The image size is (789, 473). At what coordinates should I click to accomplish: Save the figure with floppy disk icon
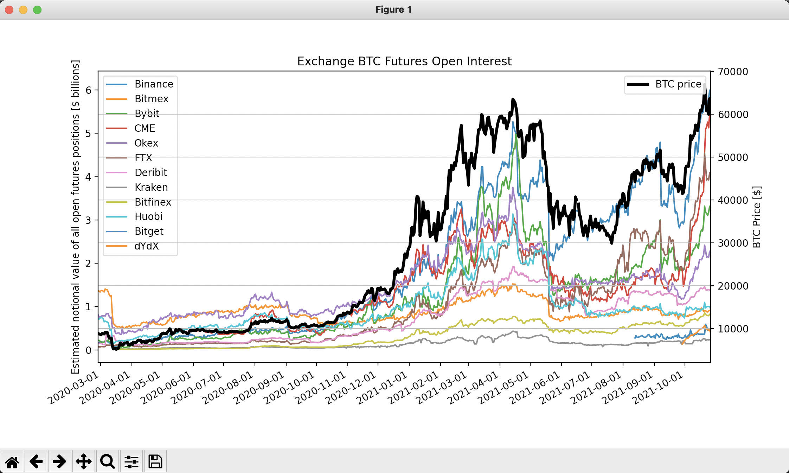pyautogui.click(x=155, y=461)
